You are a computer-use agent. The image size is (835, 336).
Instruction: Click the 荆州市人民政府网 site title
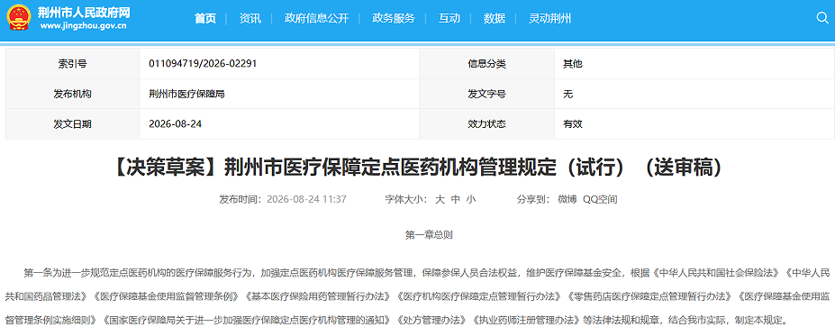tap(84, 13)
